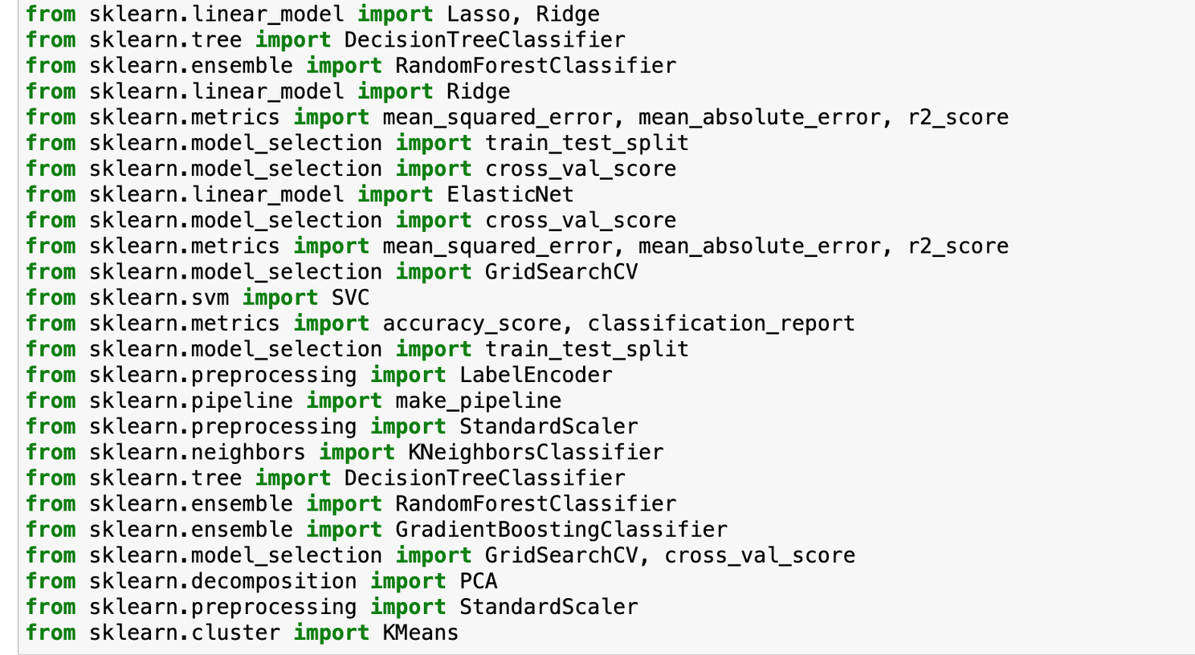Click the from keyword on the SVC line
The width and height of the screenshot is (1195, 655).
coord(51,298)
